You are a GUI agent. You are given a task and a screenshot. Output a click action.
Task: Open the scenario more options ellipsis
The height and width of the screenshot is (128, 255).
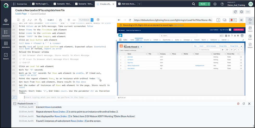[248, 12]
